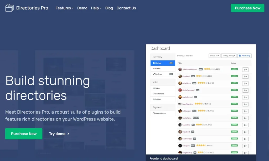Go to the Blog page
Screen dimensions: 269x161
click(x=109, y=8)
